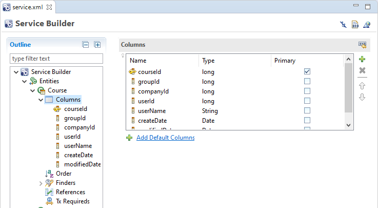Viewport: 378px width, 208px height.
Task: Click the Type column header
Action: 235,61
